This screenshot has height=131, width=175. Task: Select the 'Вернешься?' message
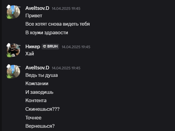coord(40,126)
